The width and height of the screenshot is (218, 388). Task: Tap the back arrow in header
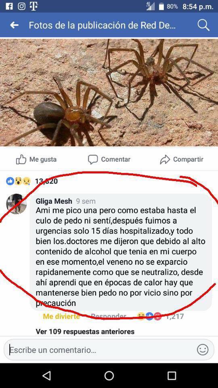point(15,25)
